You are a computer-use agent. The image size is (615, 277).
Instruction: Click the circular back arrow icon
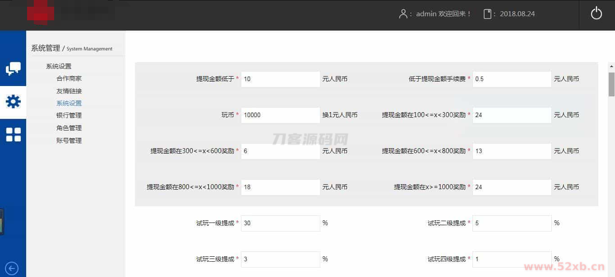[x=12, y=268]
